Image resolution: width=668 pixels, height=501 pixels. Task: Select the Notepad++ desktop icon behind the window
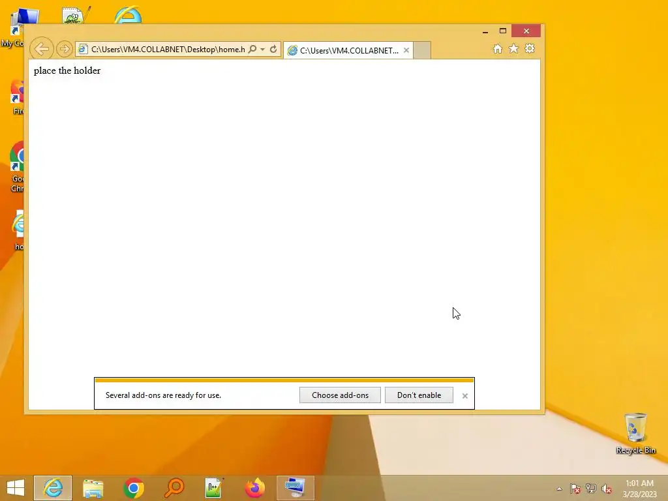tap(76, 16)
